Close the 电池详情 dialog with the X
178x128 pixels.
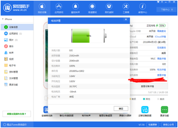126,20
